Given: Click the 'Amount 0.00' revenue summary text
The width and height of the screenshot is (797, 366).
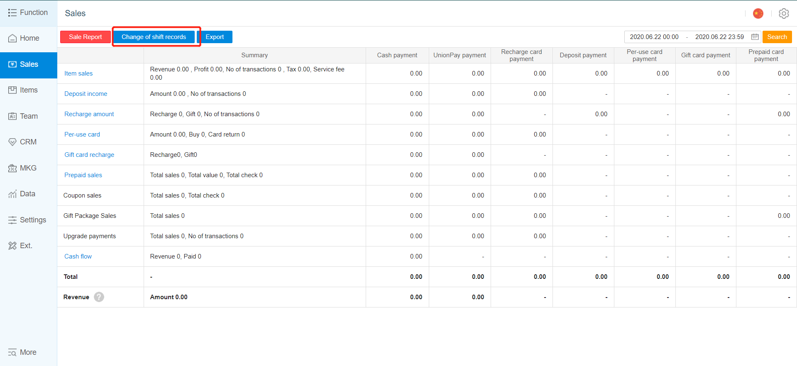Looking at the screenshot, I should (169, 297).
